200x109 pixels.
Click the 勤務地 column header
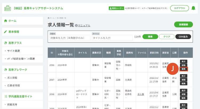tap(129, 53)
